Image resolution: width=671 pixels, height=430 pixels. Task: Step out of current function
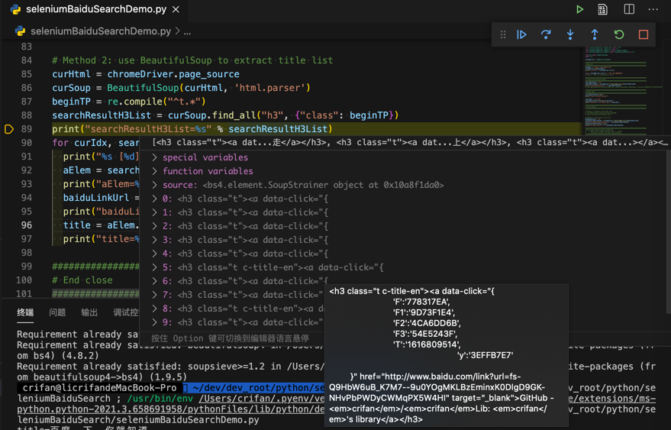coord(595,34)
